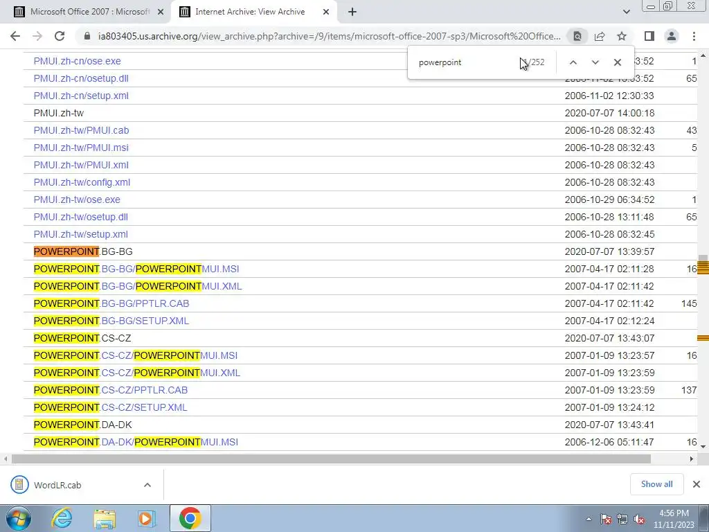
Task: Close the Microsoft Office 2007 tab
Action: tap(161, 12)
